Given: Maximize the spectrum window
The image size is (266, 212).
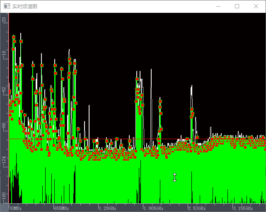Looking at the screenshot, I should point(237,6).
